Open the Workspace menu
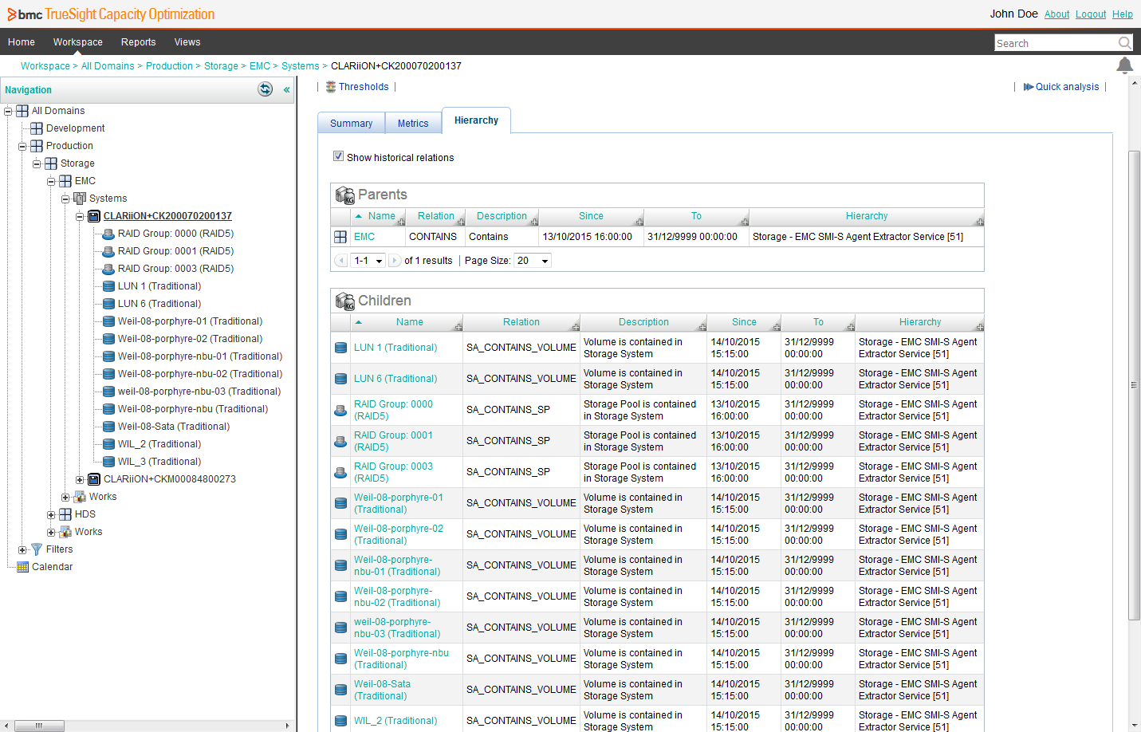The width and height of the screenshot is (1141, 732). (x=78, y=42)
